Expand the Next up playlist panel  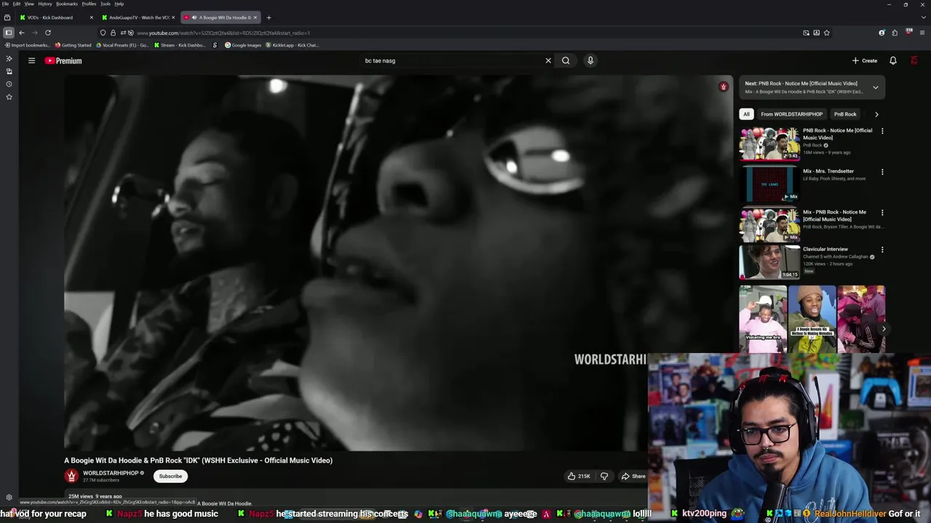pos(876,87)
